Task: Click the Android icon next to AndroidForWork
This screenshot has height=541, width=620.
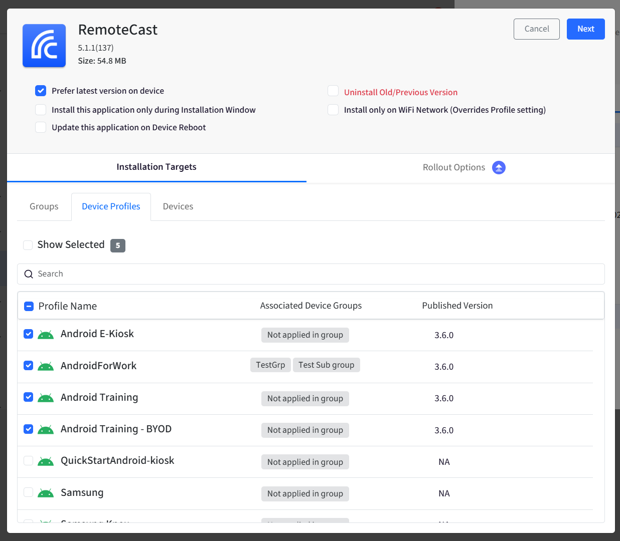Action: click(46, 366)
